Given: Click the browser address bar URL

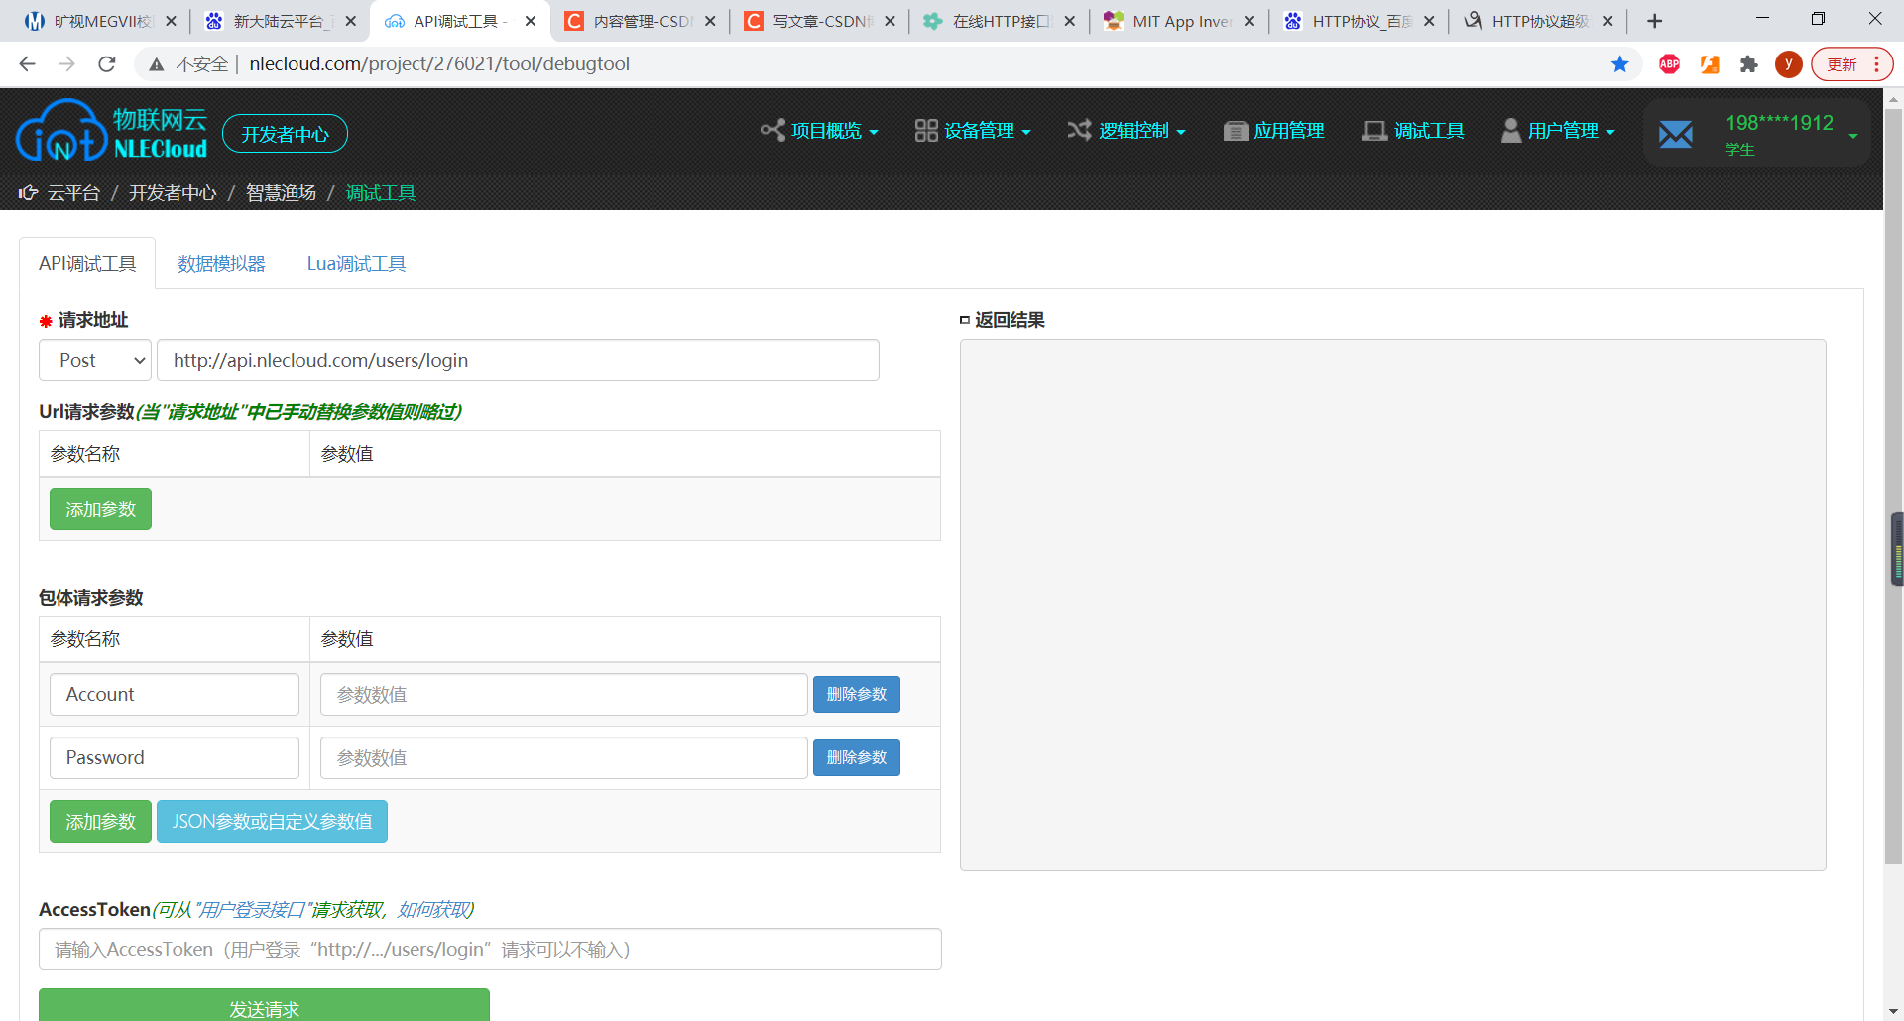Looking at the screenshot, I should [438, 64].
